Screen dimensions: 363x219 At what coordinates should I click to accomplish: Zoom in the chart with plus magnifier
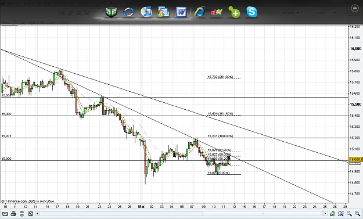[x=357, y=213]
